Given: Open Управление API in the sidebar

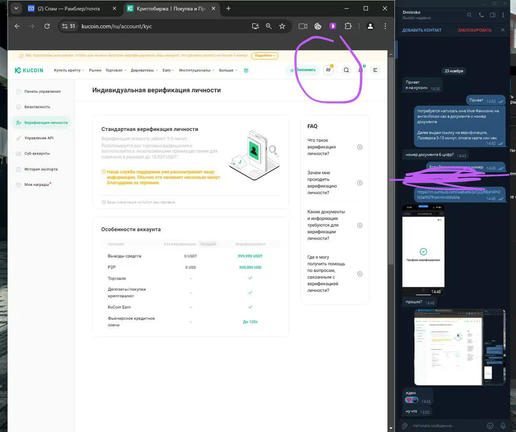Looking at the screenshot, I should [42, 138].
